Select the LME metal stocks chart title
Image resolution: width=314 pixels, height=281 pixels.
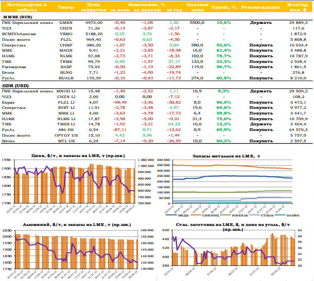point(231,155)
